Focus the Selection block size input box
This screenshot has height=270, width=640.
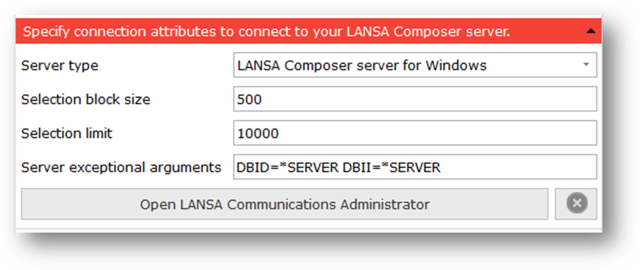tap(415, 99)
